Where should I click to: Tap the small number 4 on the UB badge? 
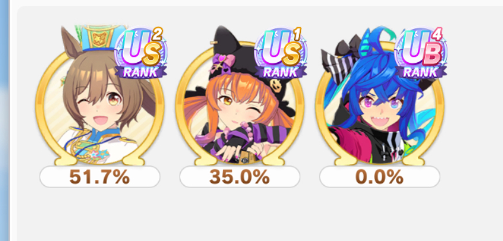[437, 35]
